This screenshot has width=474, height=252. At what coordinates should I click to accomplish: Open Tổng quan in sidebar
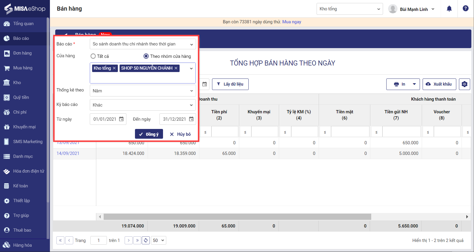(x=23, y=24)
